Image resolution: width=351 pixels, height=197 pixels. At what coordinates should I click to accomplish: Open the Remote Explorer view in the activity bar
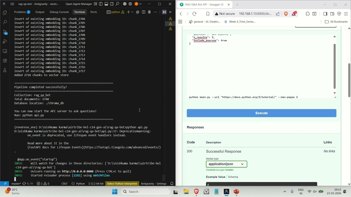pos(5,51)
